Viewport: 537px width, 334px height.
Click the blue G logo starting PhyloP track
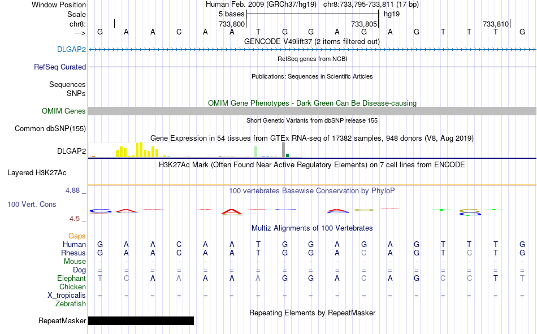coord(101,211)
